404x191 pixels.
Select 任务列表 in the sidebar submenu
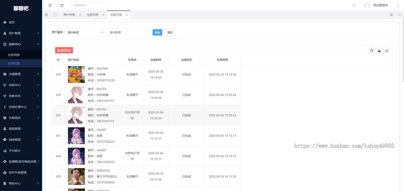coord(14,55)
